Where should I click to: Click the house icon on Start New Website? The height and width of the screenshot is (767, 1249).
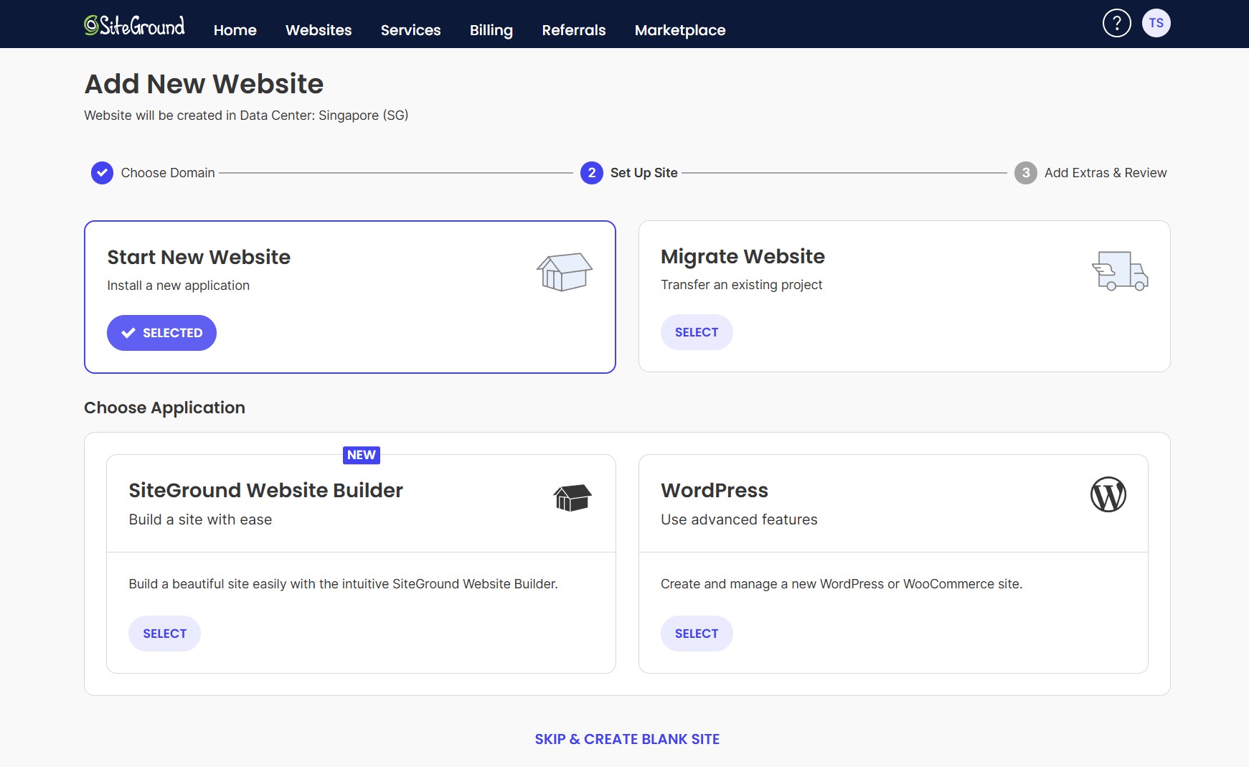[x=565, y=272]
